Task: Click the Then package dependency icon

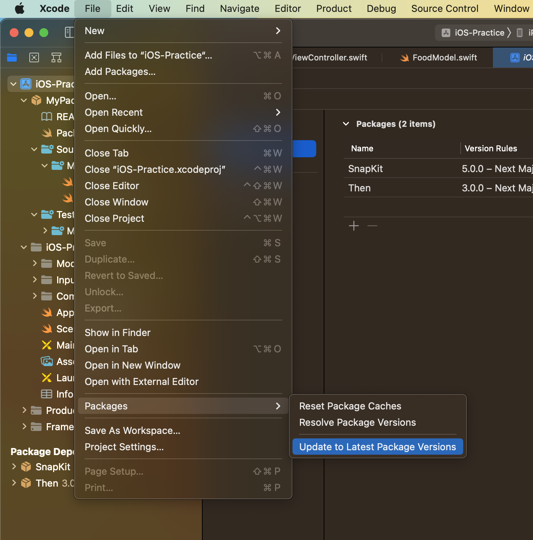Action: [x=26, y=483]
